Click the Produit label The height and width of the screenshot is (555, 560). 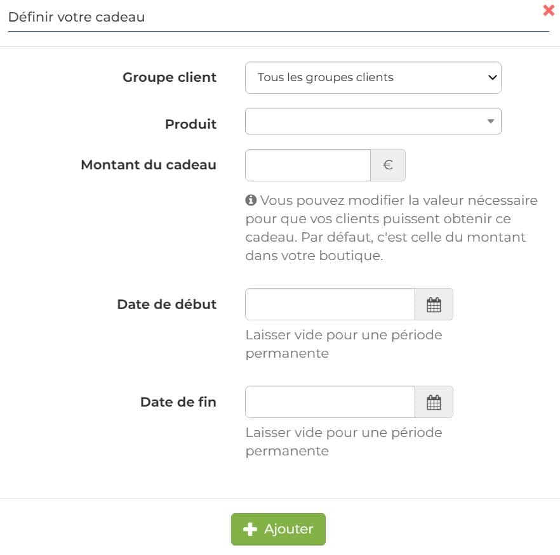click(190, 124)
